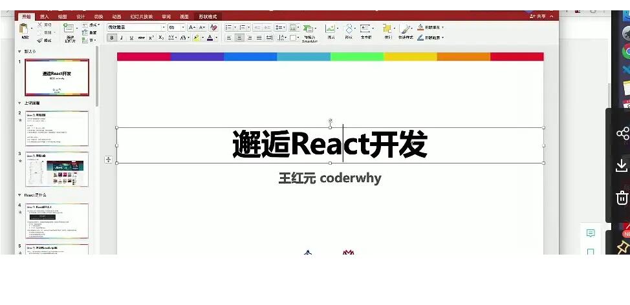Switch to the 动画 (Animations) tab
630x305 pixels.
(116, 16)
